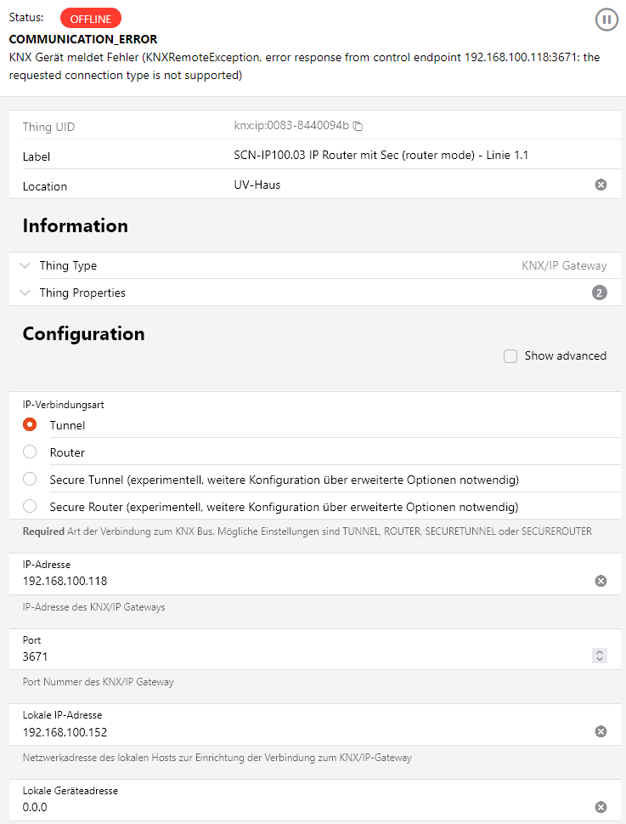This screenshot has height=824, width=626.
Task: Copy the Thing UID to clipboard
Action: click(358, 127)
